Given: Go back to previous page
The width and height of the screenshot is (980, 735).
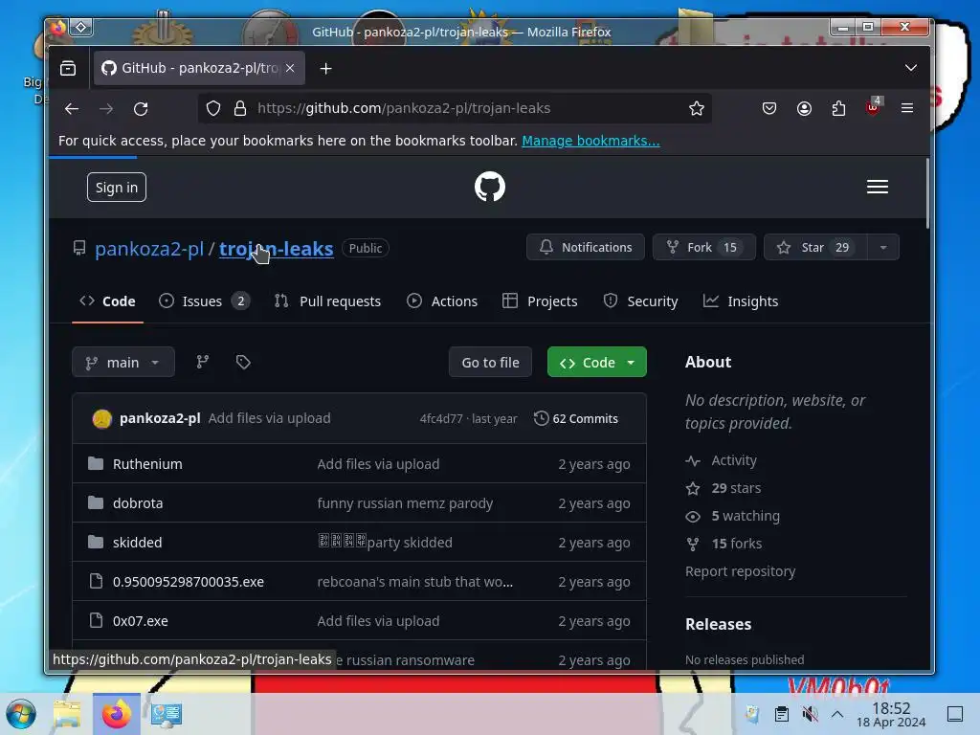Looking at the screenshot, I should tap(71, 109).
